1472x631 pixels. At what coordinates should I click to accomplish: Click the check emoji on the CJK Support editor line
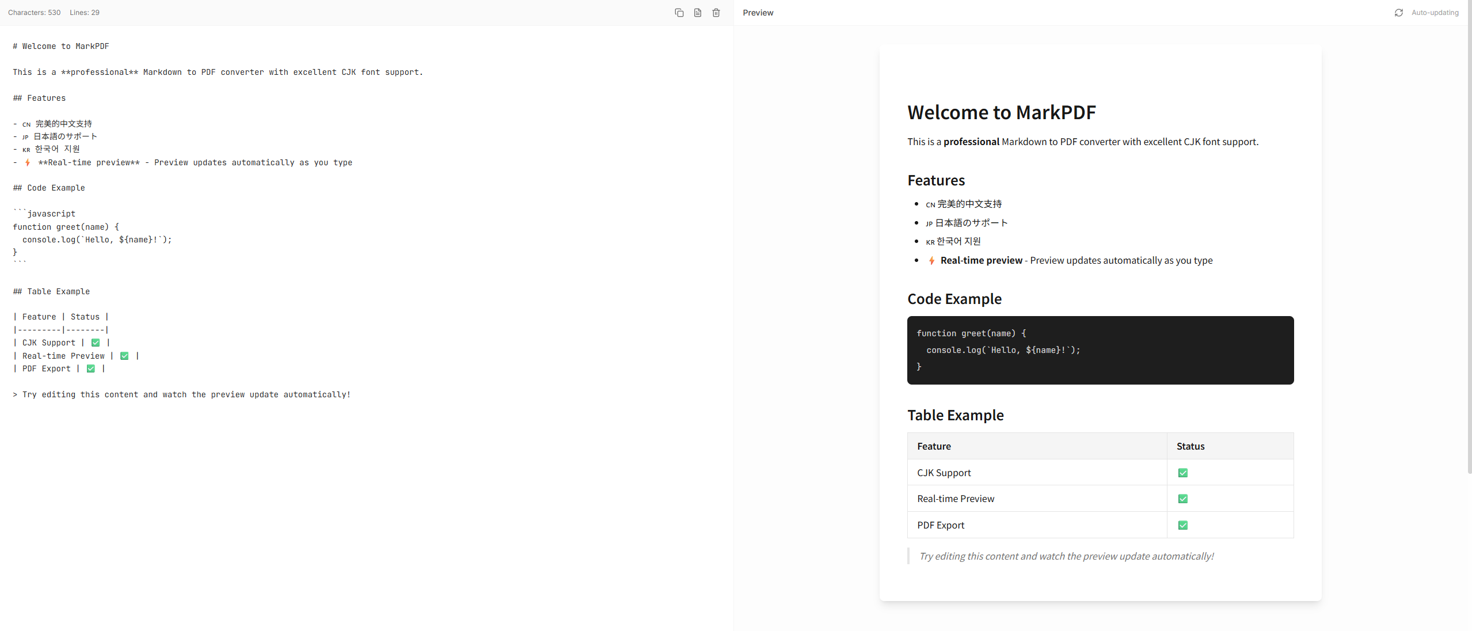96,342
